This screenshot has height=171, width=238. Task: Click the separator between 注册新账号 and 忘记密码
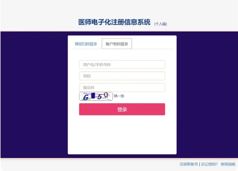[199, 164]
